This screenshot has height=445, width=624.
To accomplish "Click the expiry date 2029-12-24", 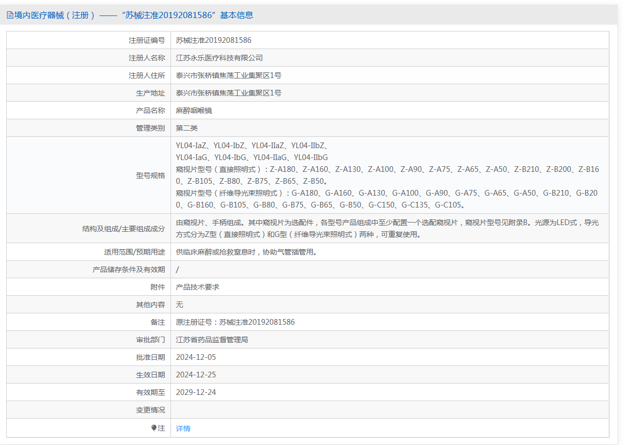I will [196, 392].
